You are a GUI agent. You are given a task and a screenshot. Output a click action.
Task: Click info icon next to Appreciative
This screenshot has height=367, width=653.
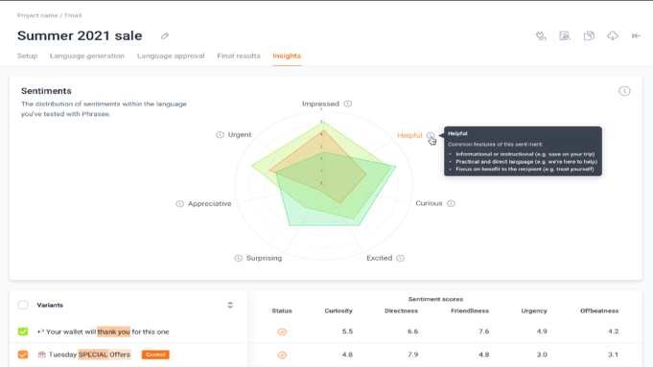tap(179, 204)
